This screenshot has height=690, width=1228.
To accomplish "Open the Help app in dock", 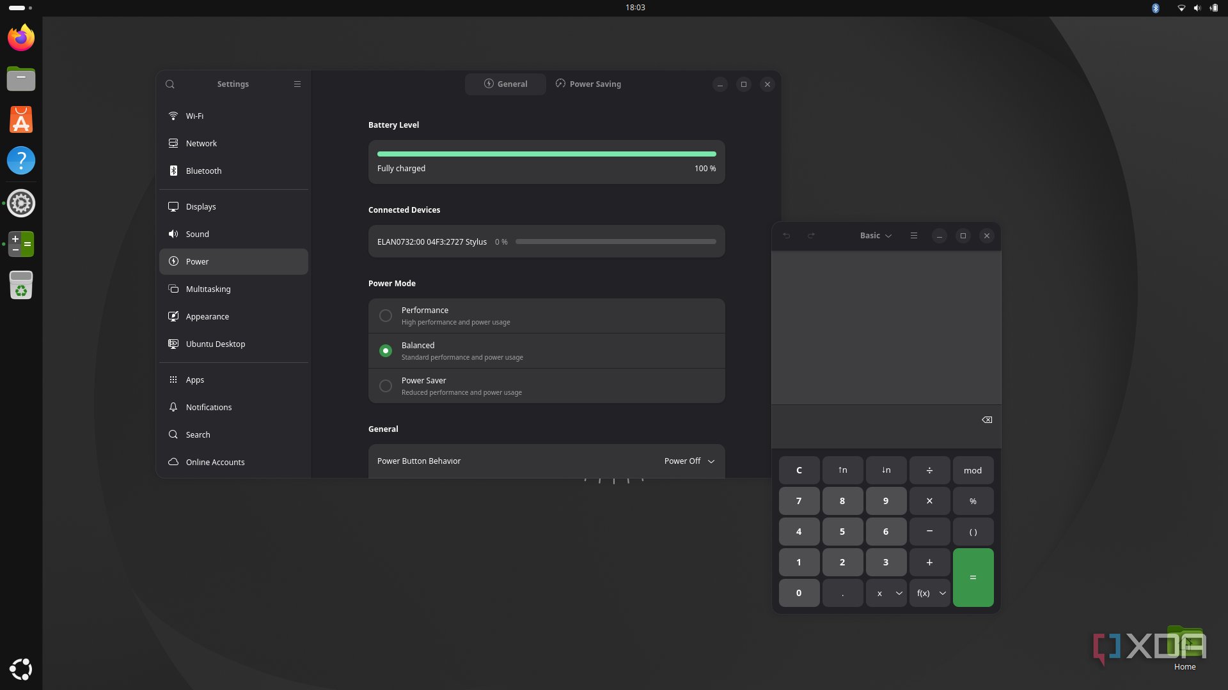I will [21, 160].
